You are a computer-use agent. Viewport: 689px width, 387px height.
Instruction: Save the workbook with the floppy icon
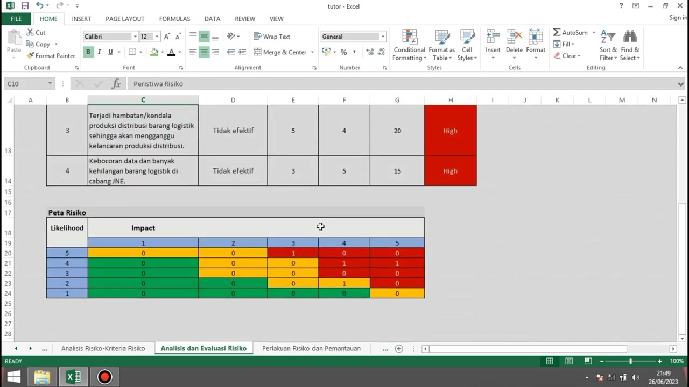point(25,6)
